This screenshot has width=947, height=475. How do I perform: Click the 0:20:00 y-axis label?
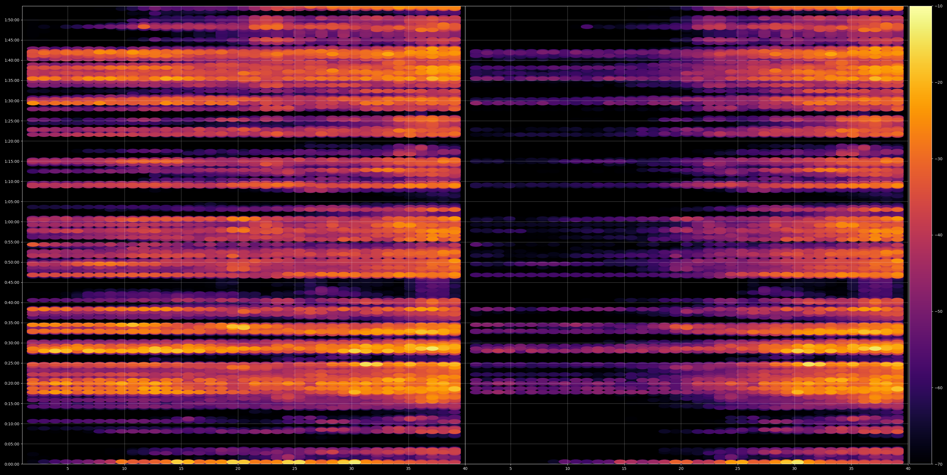coord(12,383)
